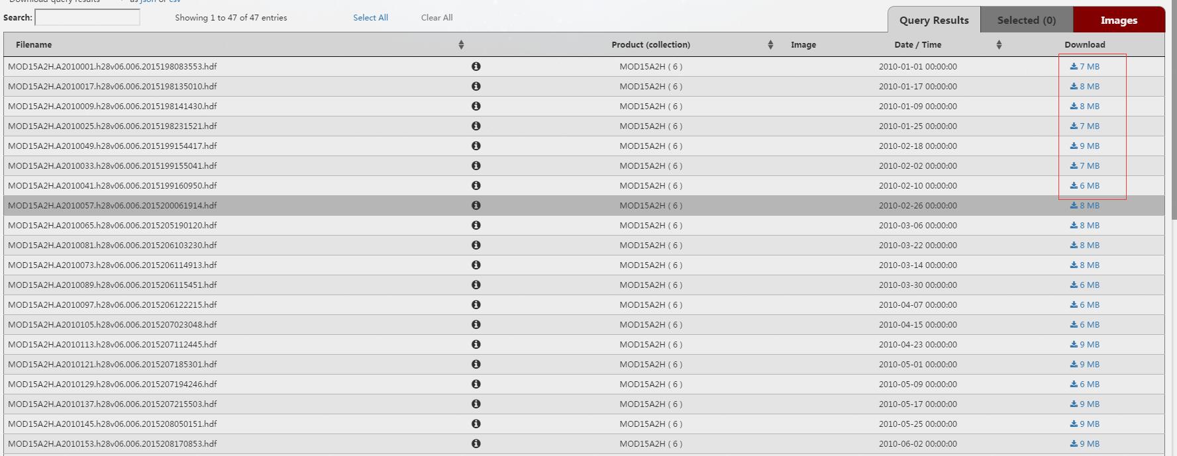Viewport: 1177px width, 456px height.
Task: Download 7 MB file dated 2010-01-25
Action: [1084, 126]
